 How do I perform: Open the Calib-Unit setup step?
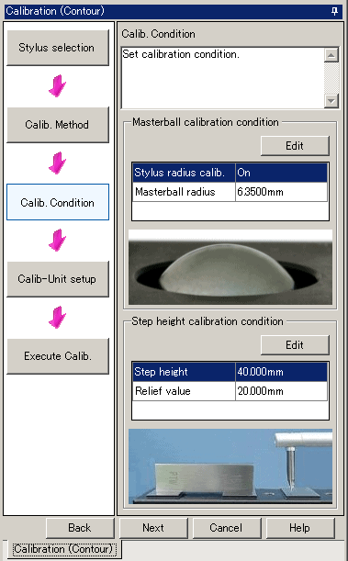[x=58, y=279]
